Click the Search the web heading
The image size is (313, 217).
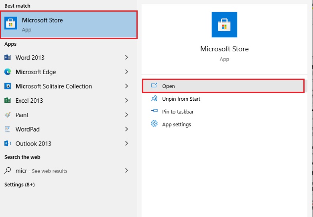click(x=22, y=157)
